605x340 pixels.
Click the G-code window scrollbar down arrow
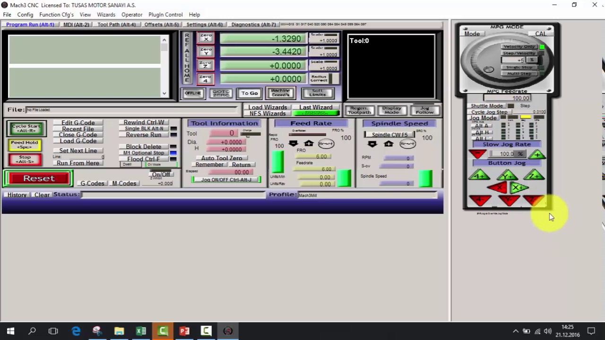click(x=164, y=93)
